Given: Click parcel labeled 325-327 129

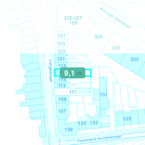Looking at the screenshot, I should pyautogui.click(x=73, y=20).
